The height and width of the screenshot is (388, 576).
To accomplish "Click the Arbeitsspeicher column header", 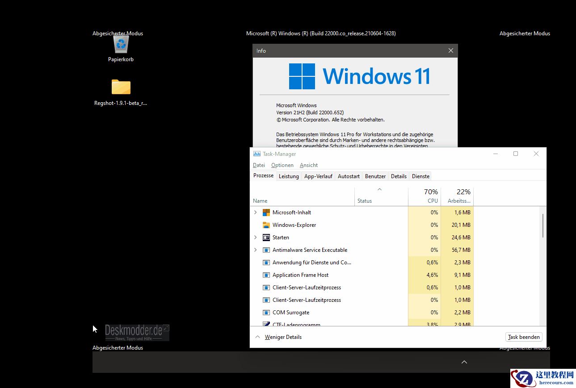I will tap(457, 196).
